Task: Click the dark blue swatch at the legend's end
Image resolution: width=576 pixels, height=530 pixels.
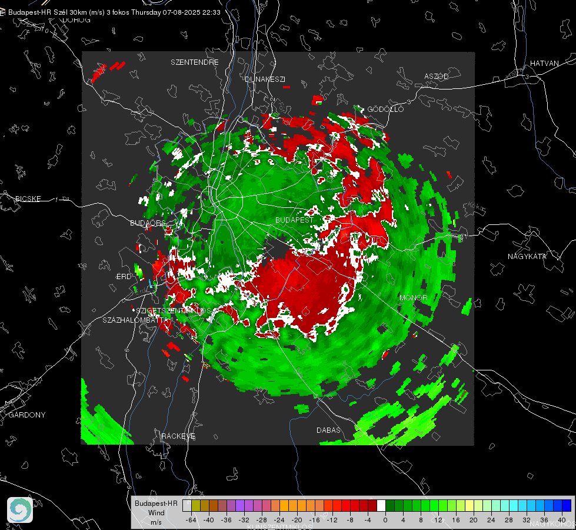Action: pyautogui.click(x=567, y=505)
